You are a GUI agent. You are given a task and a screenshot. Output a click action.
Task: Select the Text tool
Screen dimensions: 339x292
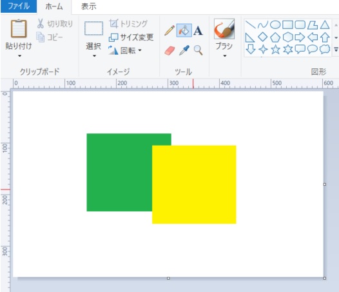click(x=198, y=30)
